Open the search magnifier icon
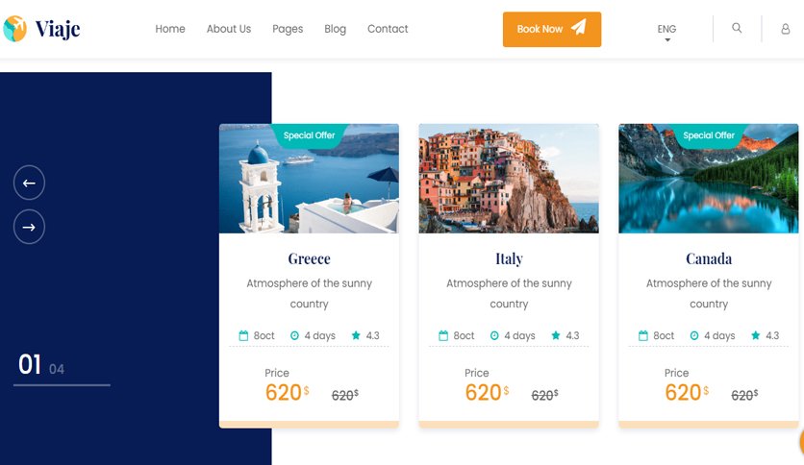The image size is (804, 465). (x=737, y=28)
